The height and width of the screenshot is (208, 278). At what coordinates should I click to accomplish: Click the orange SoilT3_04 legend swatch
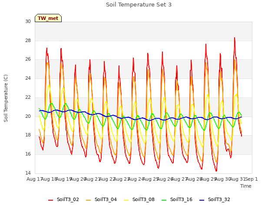pyautogui.click(x=88, y=200)
